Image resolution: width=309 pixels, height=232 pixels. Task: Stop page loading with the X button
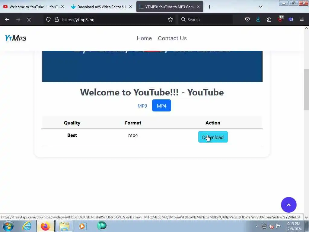coord(29,20)
